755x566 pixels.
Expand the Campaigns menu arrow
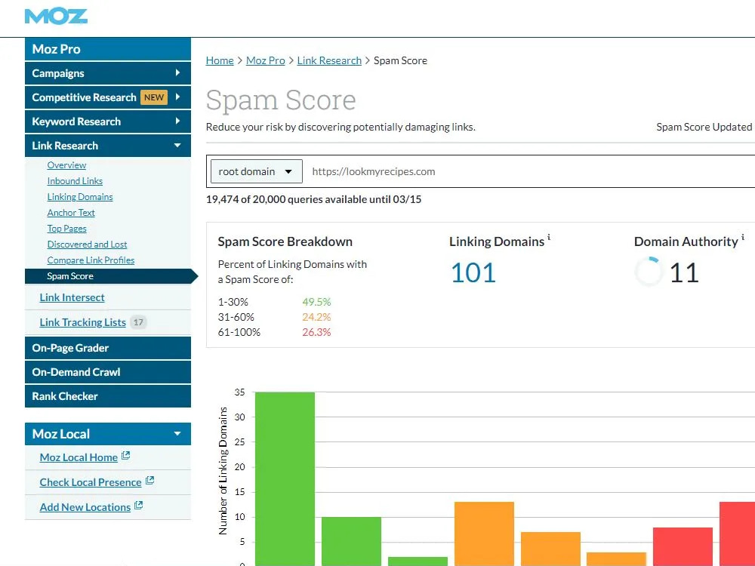(x=177, y=72)
